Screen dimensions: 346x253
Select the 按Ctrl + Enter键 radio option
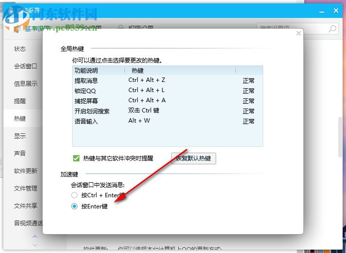[74, 195]
